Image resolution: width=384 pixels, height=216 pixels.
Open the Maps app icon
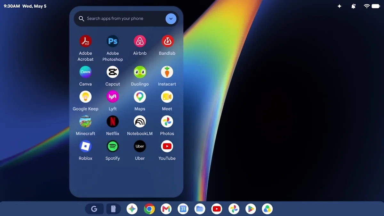[140, 97]
